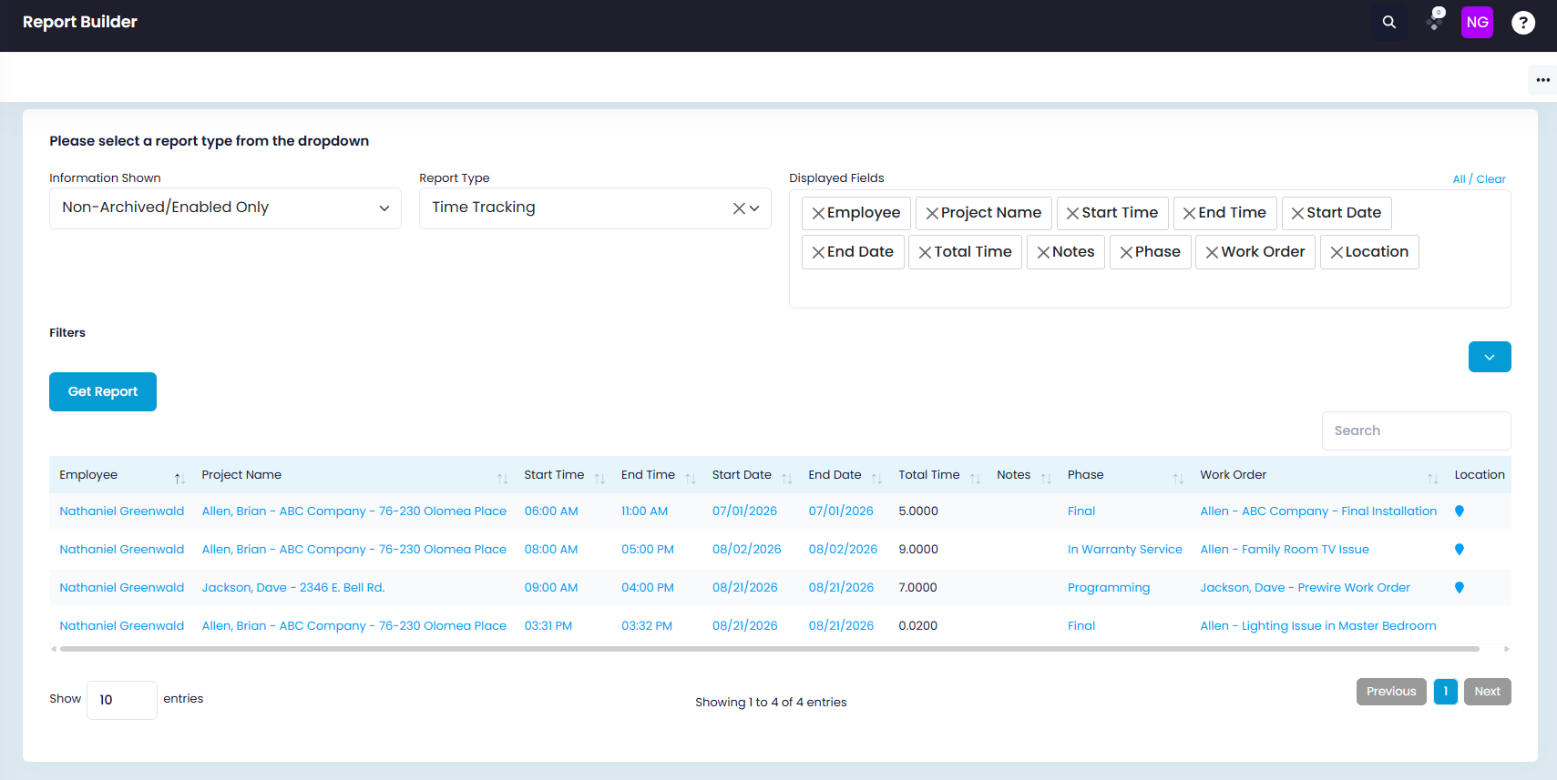Image resolution: width=1557 pixels, height=780 pixels.
Task: Remove the Phase displayed field
Action: (x=1126, y=252)
